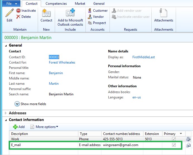
Task: Open the File menu dropdown
Action: point(11,4)
